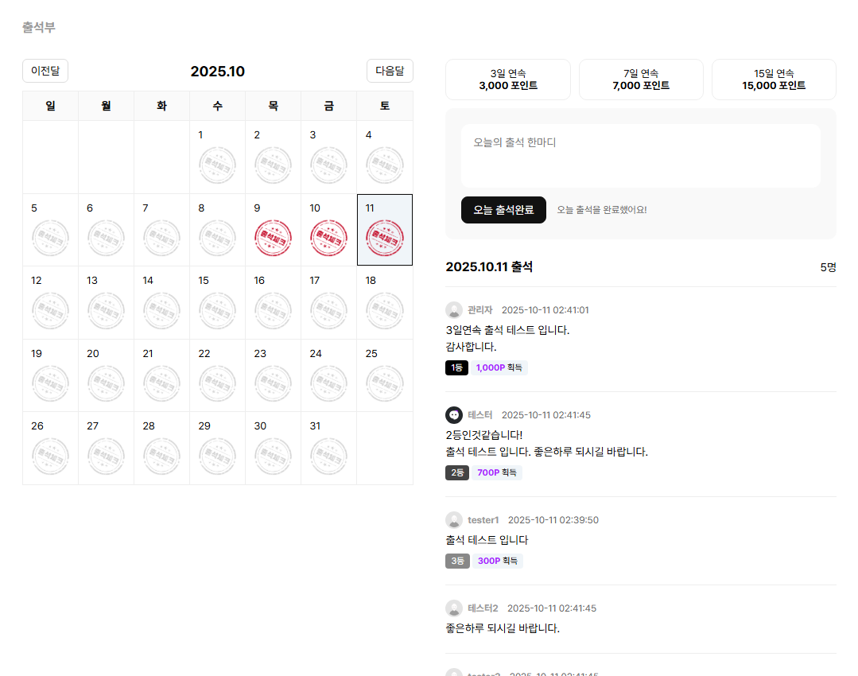Click the gray stamp on October 1
This screenshot has height=676, width=858.
point(217,165)
